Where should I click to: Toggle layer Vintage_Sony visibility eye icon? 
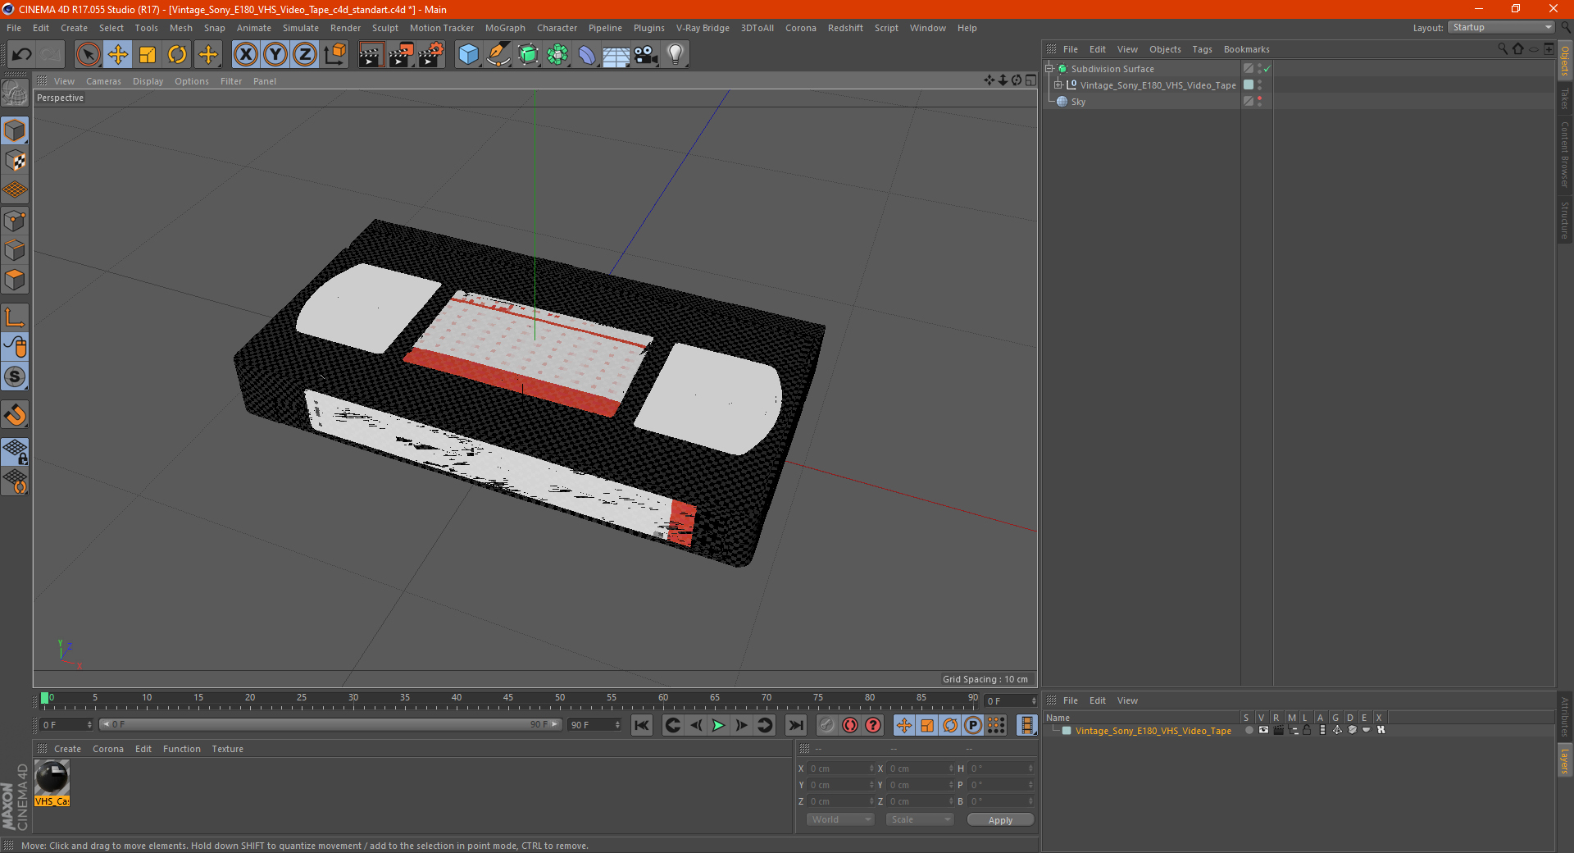point(1263,730)
